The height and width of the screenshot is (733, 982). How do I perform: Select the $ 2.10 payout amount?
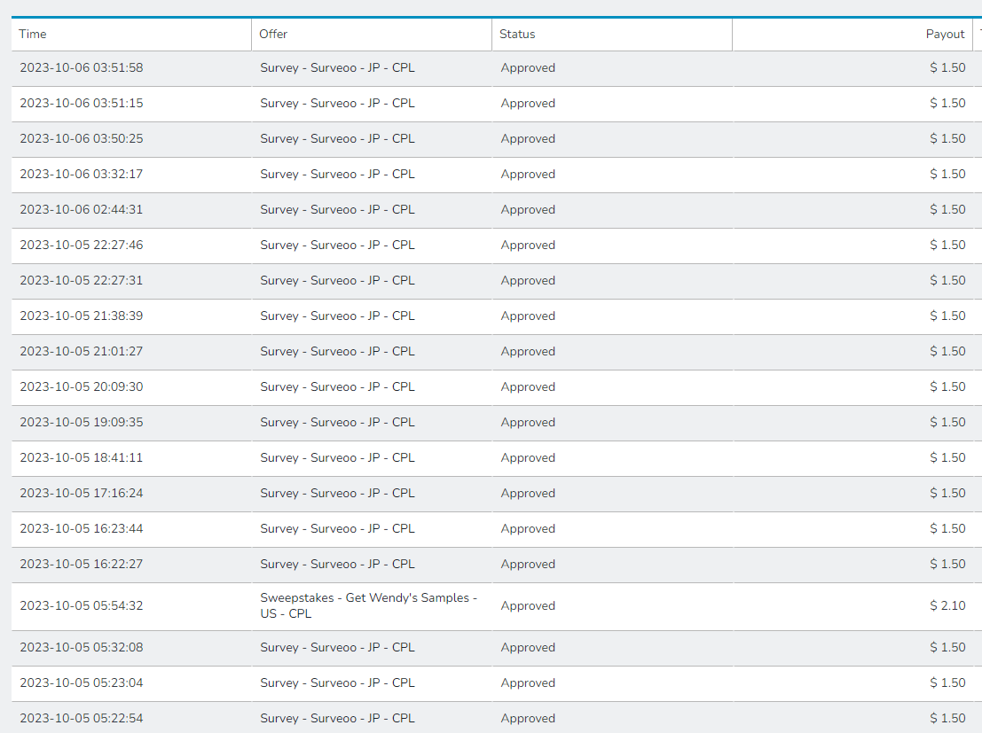tap(947, 606)
